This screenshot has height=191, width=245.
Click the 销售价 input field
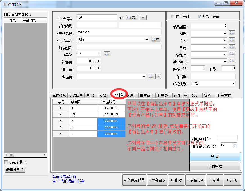pyautogui.click(x=89, y=61)
